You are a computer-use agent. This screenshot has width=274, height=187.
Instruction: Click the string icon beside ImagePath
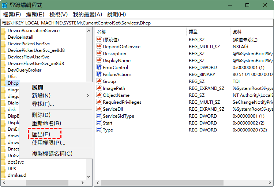click(x=99, y=88)
